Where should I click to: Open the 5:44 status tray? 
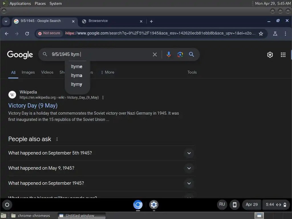(276, 204)
